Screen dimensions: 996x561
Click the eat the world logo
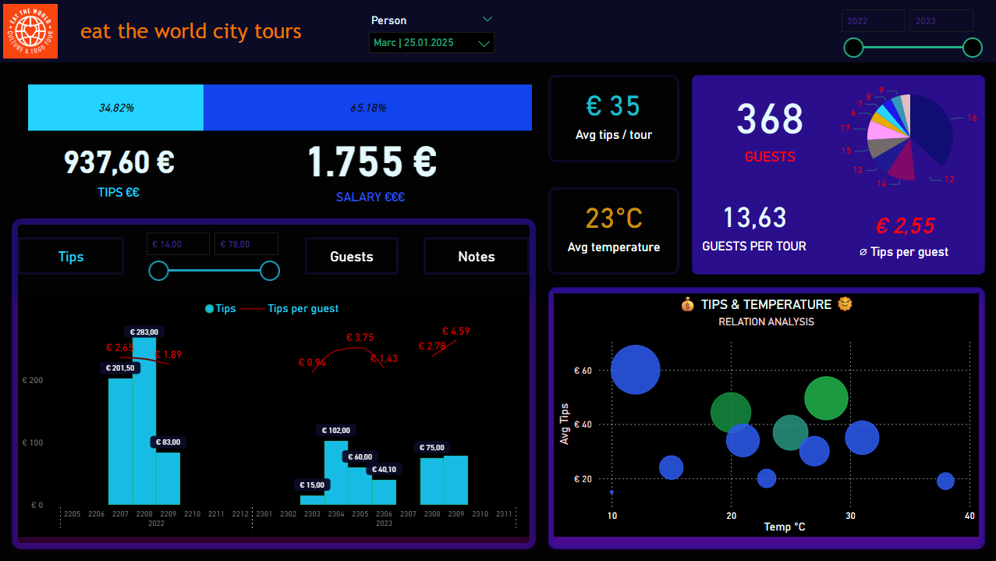30,31
